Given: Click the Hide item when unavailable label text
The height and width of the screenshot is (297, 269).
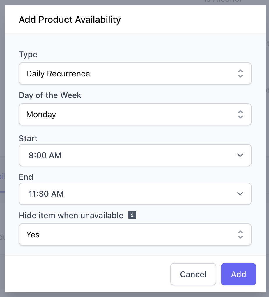Looking at the screenshot, I should [71, 216].
